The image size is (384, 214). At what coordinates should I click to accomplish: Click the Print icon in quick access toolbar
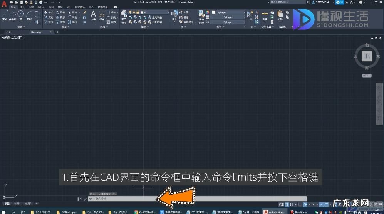[41, 2]
